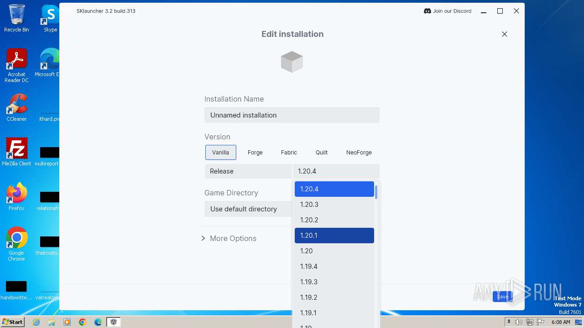
Task: Choose version 1.19.2 from the list
Action: (334, 297)
